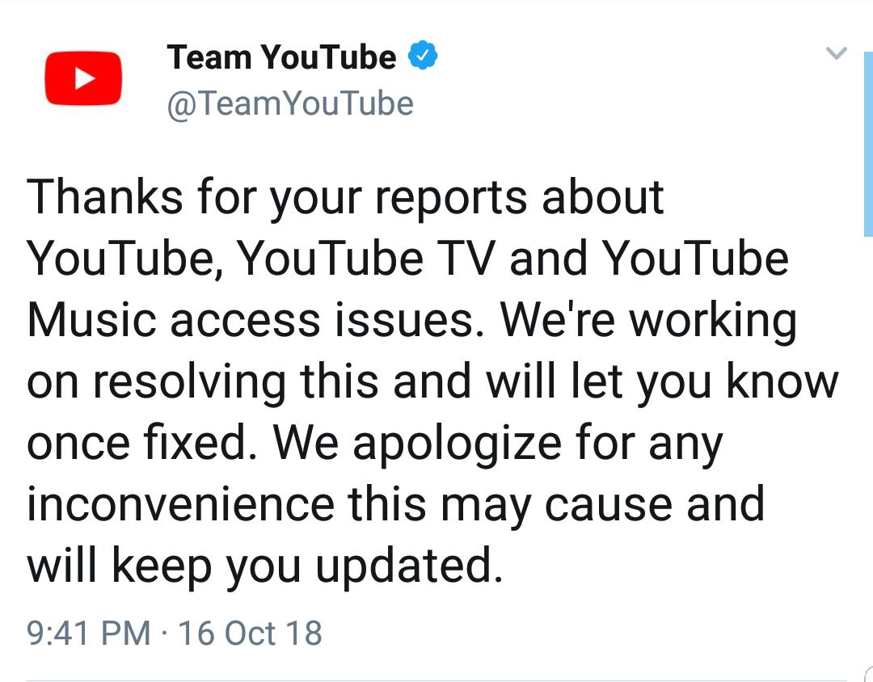This screenshot has width=873, height=682.
Task: Click the blue verified checkmark badge
Action: click(423, 57)
